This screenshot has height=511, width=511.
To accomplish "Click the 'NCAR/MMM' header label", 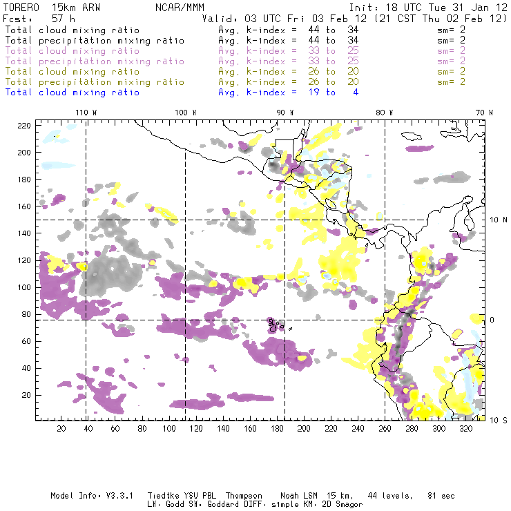I will [180, 8].
